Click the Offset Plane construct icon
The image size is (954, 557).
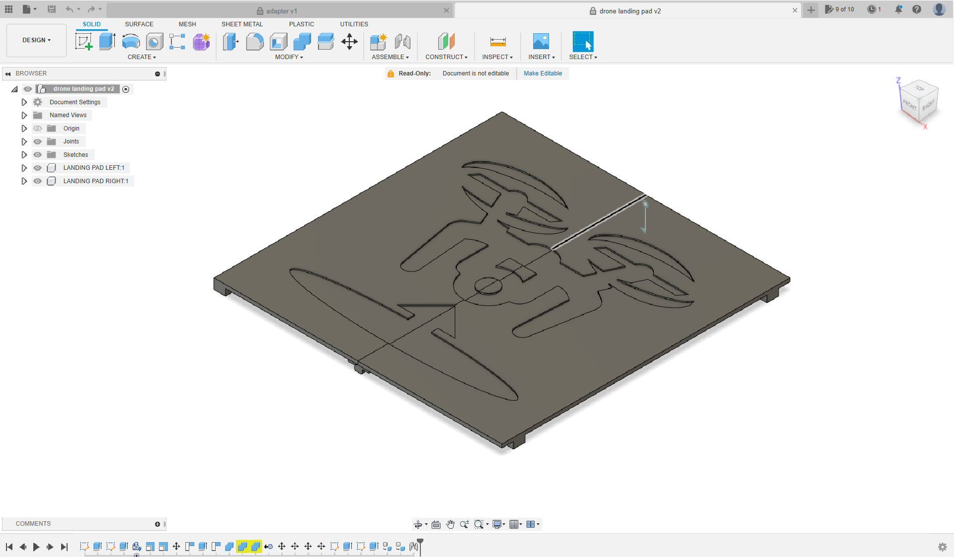coord(446,42)
